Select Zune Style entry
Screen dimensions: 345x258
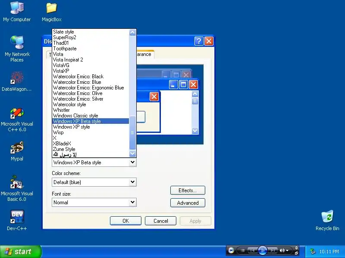pyautogui.click(x=91, y=149)
